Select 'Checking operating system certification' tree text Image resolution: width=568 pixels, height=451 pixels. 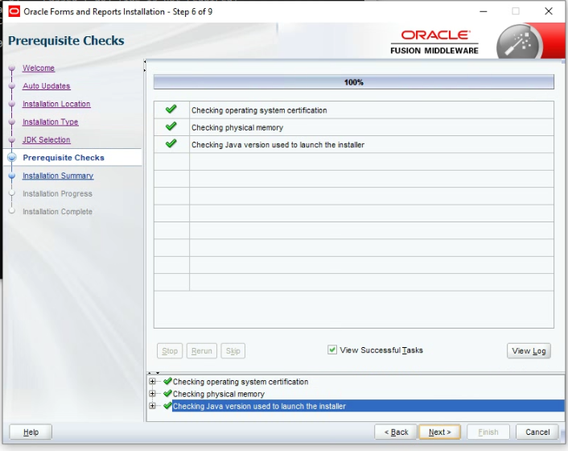(241, 382)
